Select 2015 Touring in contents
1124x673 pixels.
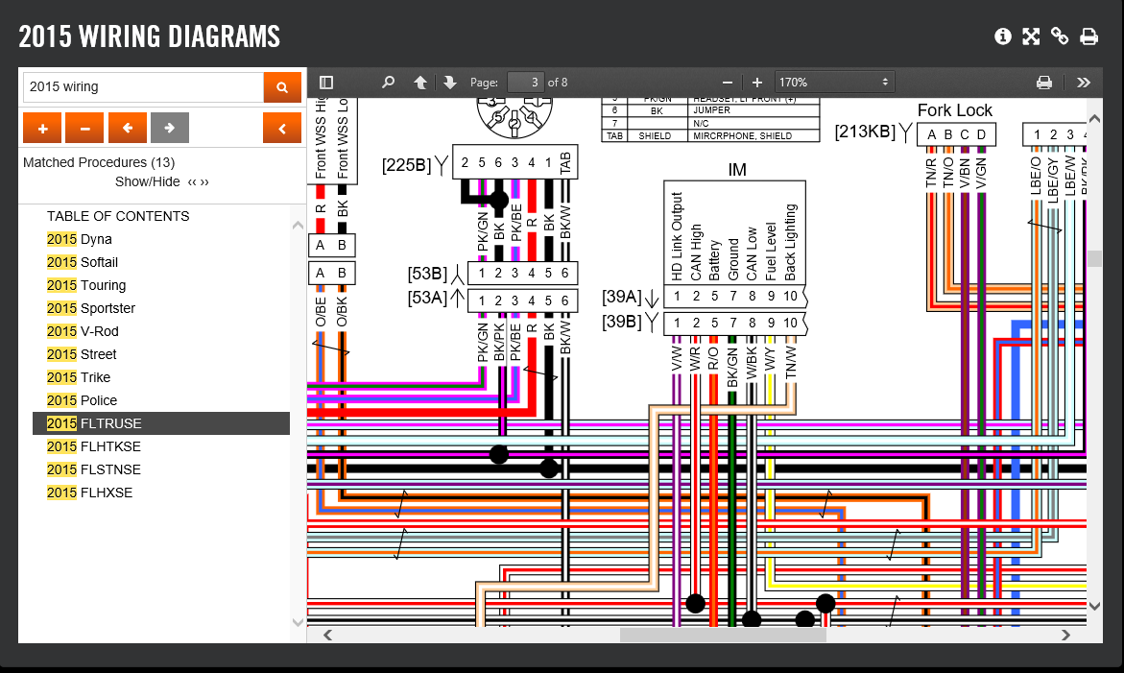pyautogui.click(x=86, y=285)
